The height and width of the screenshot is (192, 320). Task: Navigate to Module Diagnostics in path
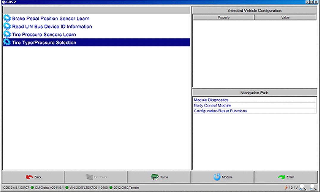click(211, 100)
